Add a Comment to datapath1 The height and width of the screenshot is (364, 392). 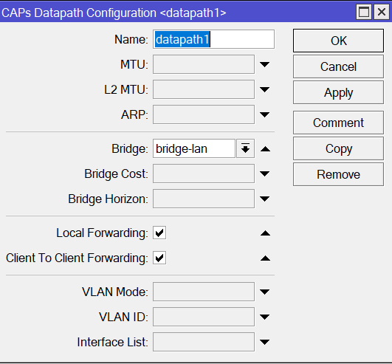pyautogui.click(x=338, y=123)
